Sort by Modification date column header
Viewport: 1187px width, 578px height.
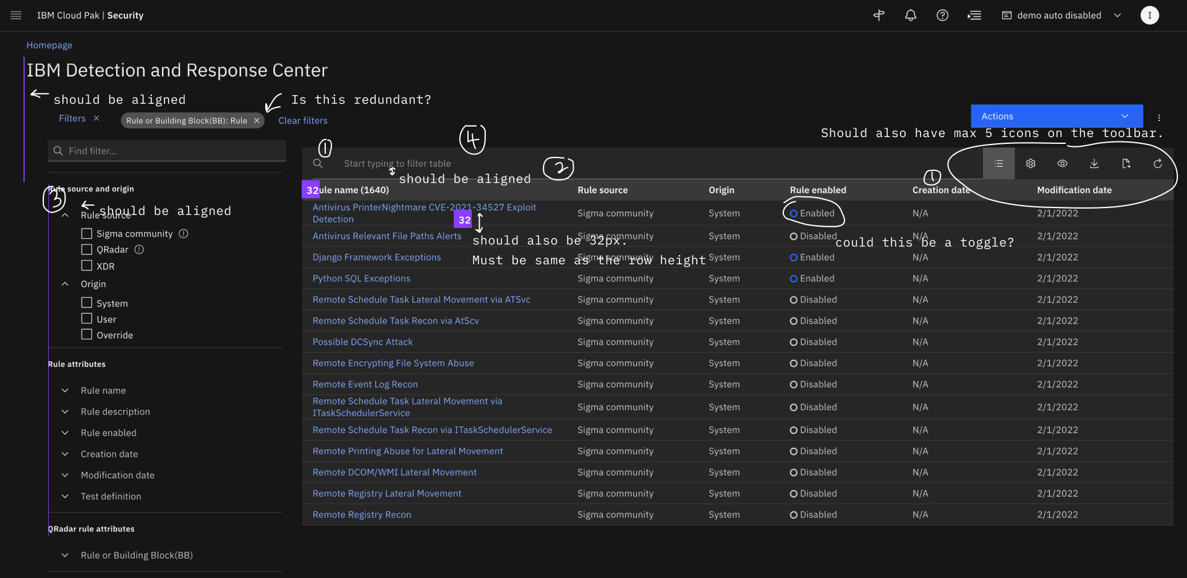(1074, 190)
